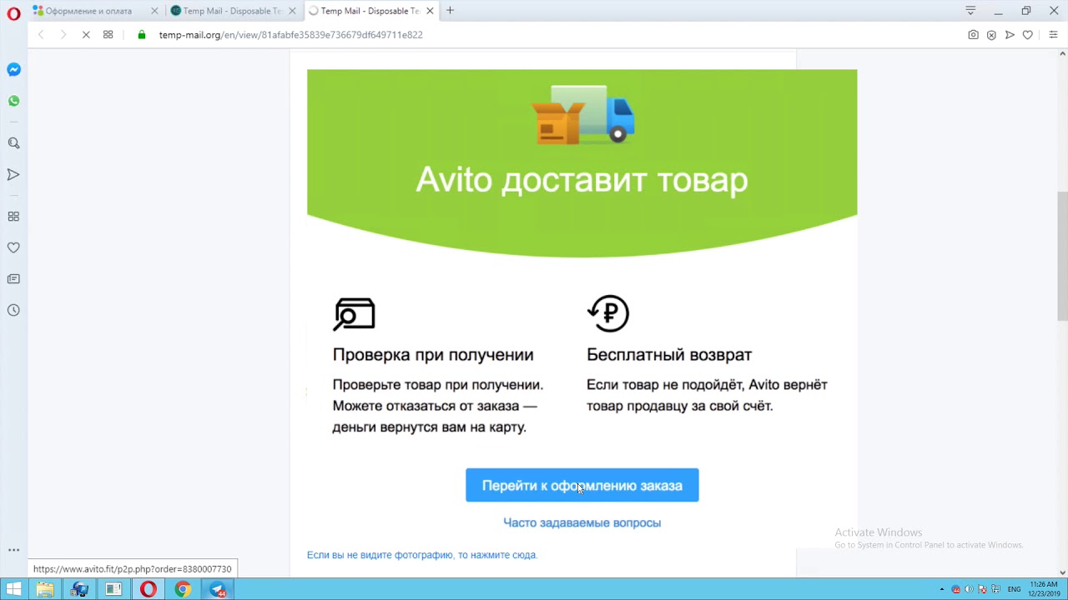Viewport: 1068px width, 600px height.
Task: Close the second Temp Mail tab
Action: (292, 11)
